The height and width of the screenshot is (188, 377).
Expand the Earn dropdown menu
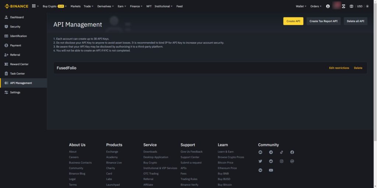point(122,6)
